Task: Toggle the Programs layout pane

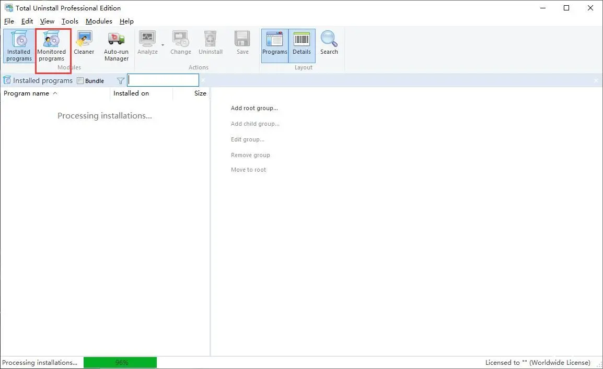Action: (x=274, y=46)
